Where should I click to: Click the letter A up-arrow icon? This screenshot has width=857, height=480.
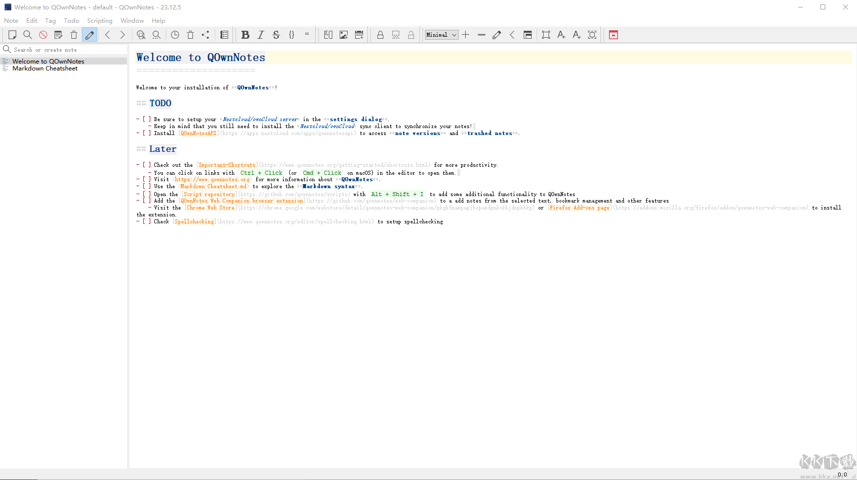pos(561,35)
